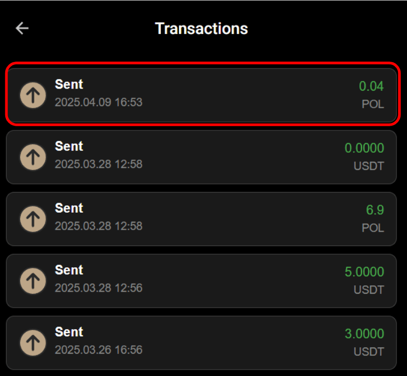The height and width of the screenshot is (376, 407).
Task: Click the 5.0000 amount value
Action: point(364,272)
